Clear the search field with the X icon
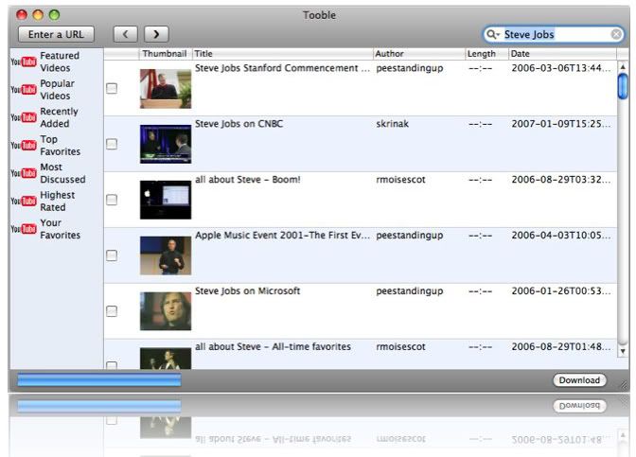 616,34
